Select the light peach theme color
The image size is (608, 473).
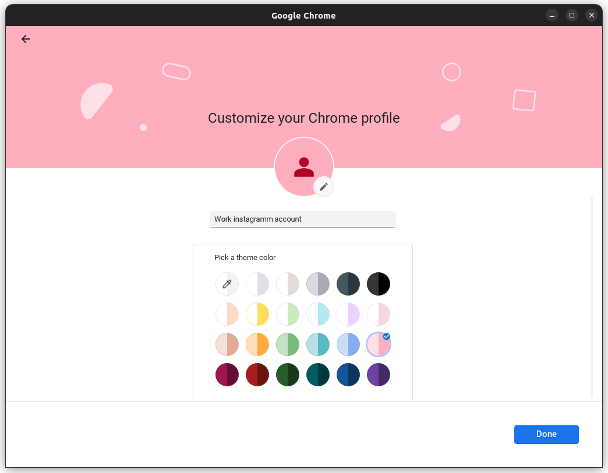(227, 314)
